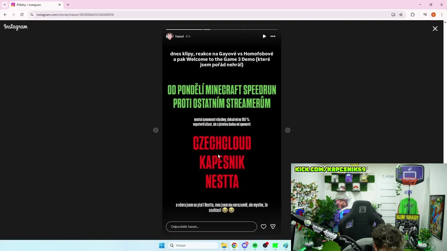
Task: Click the taskbar "Hledat" search box
Action: click(x=193, y=245)
